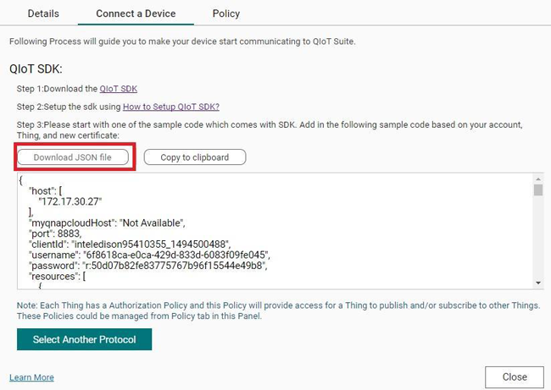
Task: Switch to the Details tab
Action: pos(43,14)
